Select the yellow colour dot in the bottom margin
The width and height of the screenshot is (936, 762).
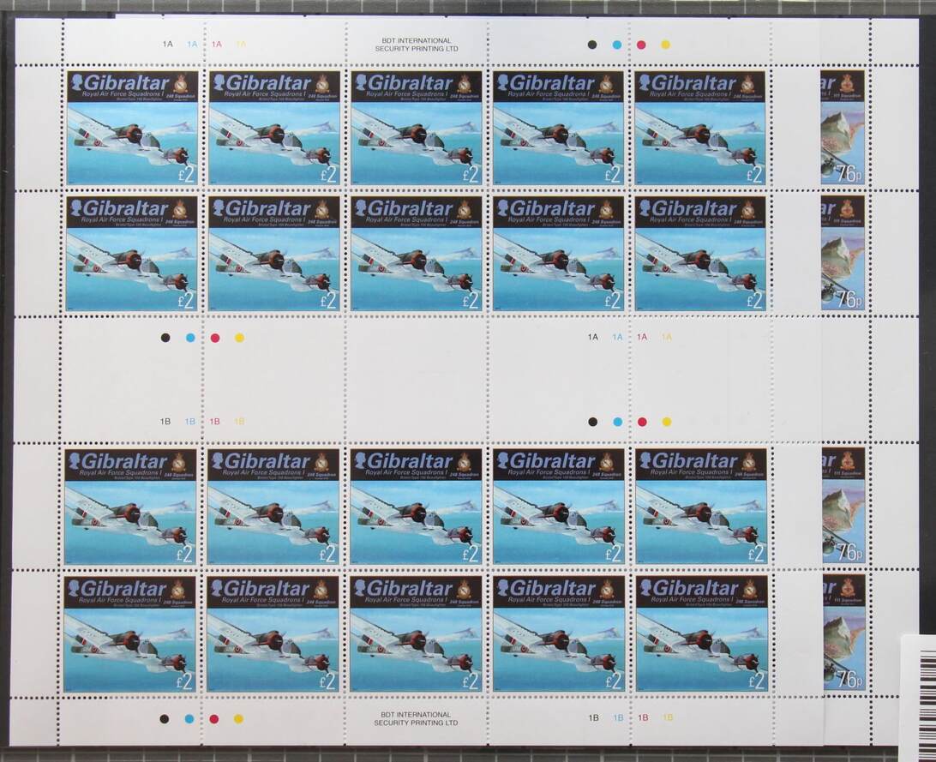(238, 719)
